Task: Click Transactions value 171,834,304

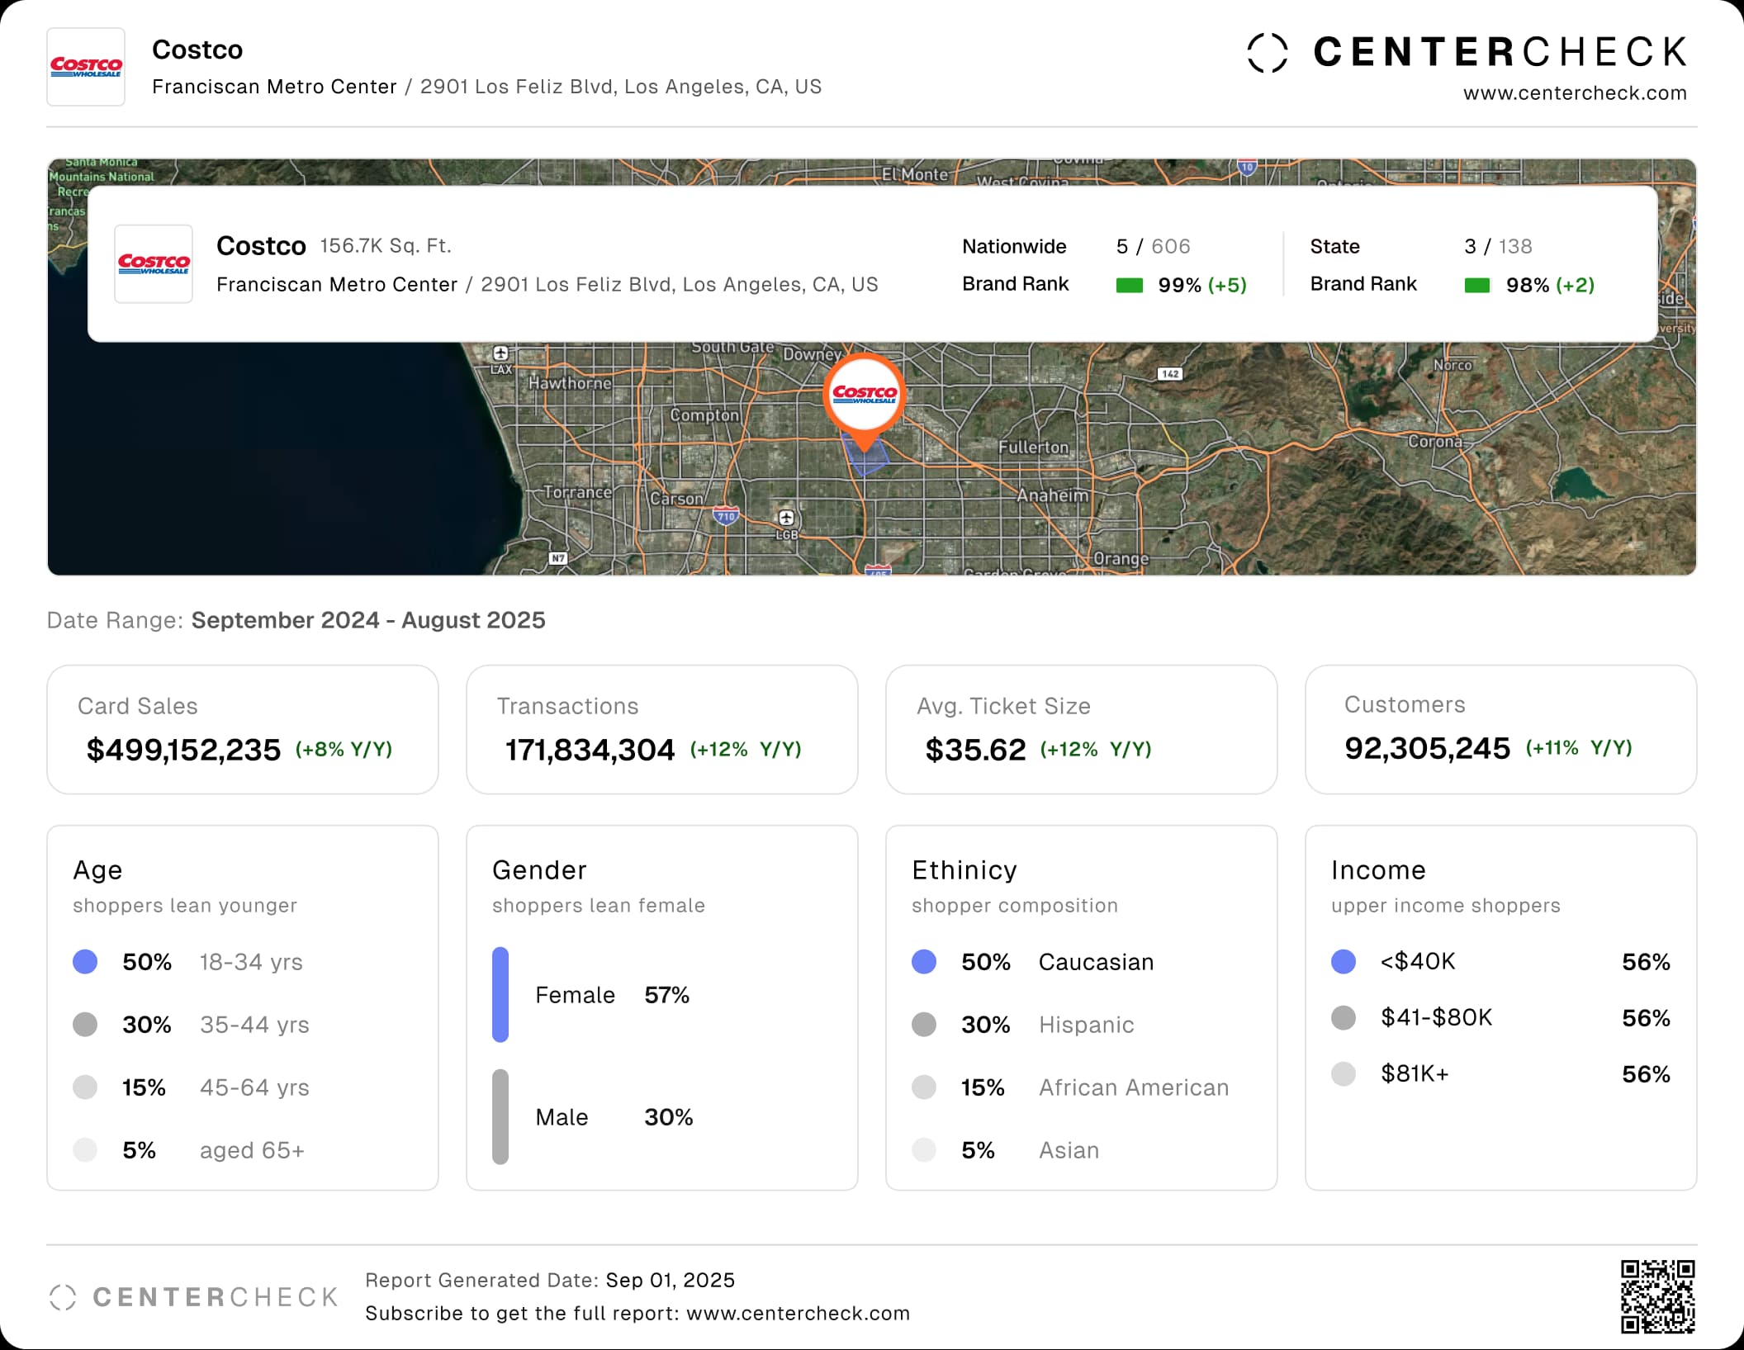Action: pyautogui.click(x=590, y=750)
